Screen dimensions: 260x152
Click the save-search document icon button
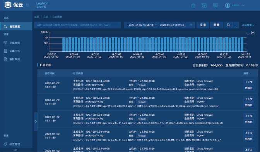[228, 25]
